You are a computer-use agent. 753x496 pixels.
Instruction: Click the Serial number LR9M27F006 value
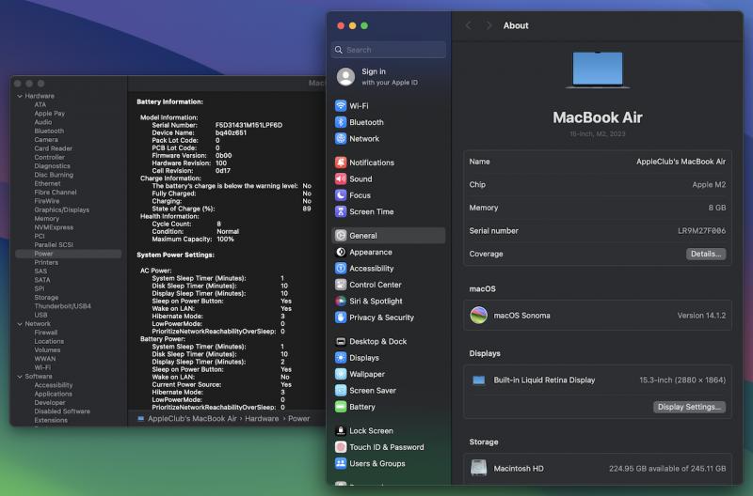[701, 230]
